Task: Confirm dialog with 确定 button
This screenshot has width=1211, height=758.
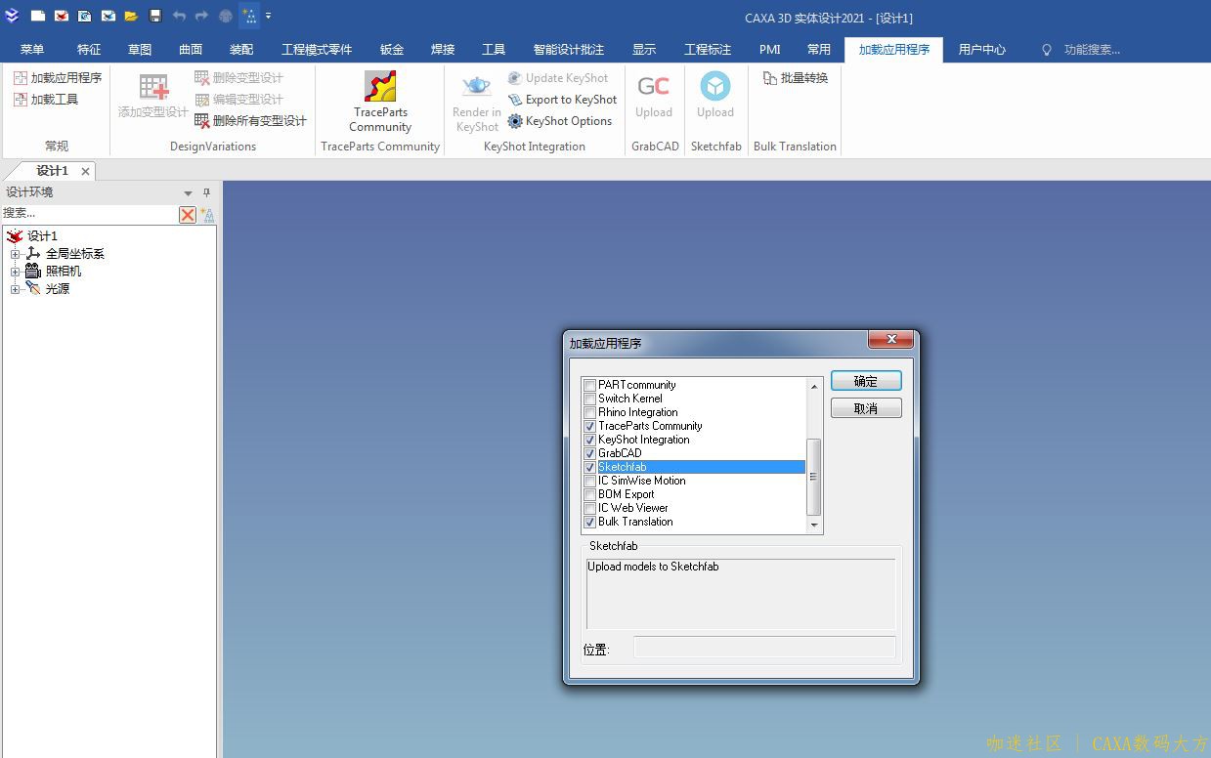Action: 865,381
